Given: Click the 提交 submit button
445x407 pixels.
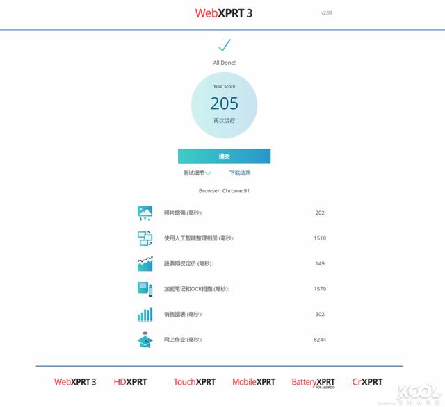Looking at the screenshot, I should tap(224, 156).
